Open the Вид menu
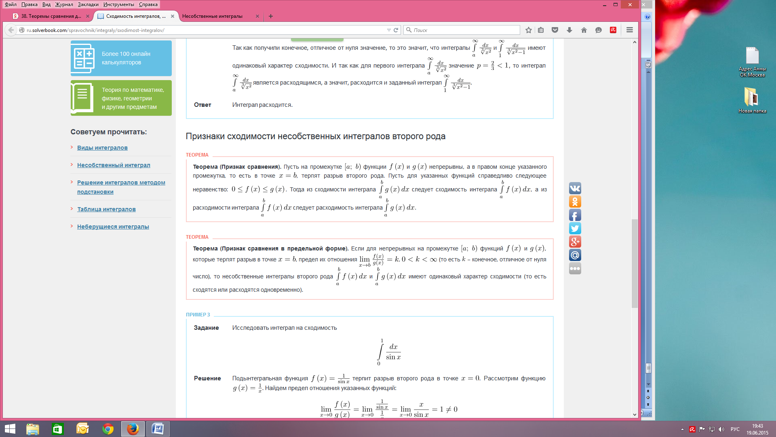Screen dimensions: 776x437 [46, 4]
